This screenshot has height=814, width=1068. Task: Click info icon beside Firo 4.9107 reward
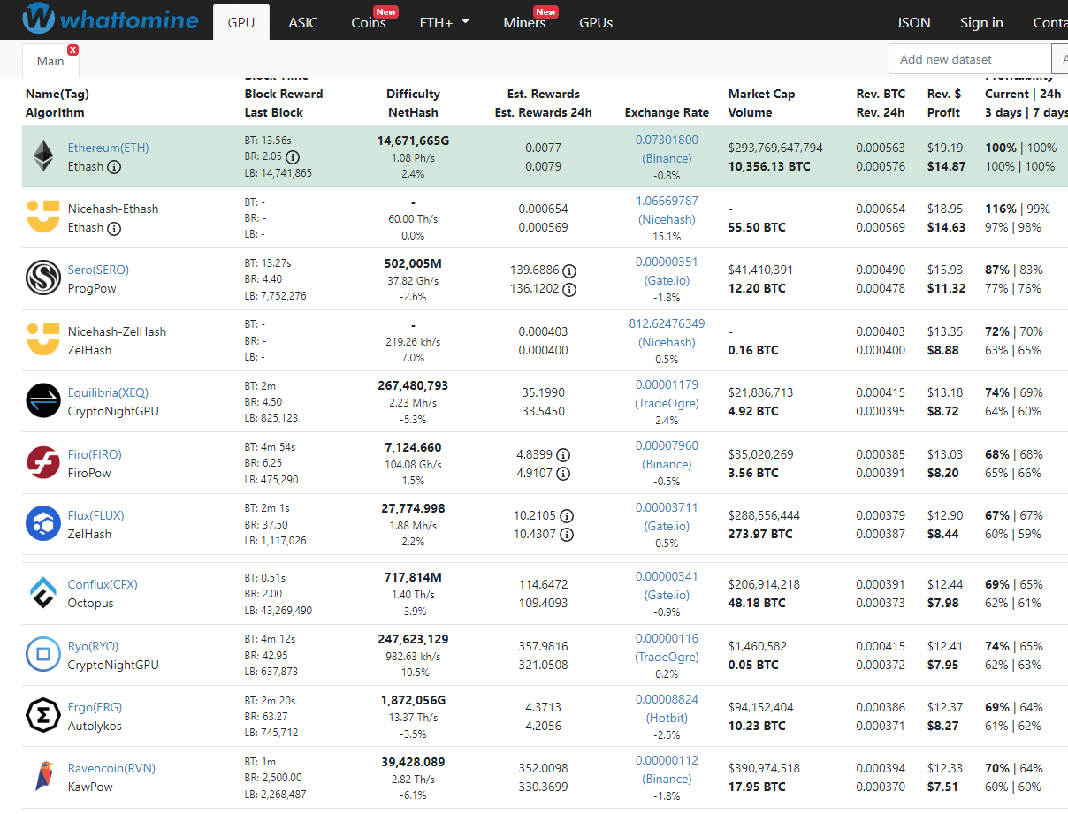pyautogui.click(x=563, y=474)
